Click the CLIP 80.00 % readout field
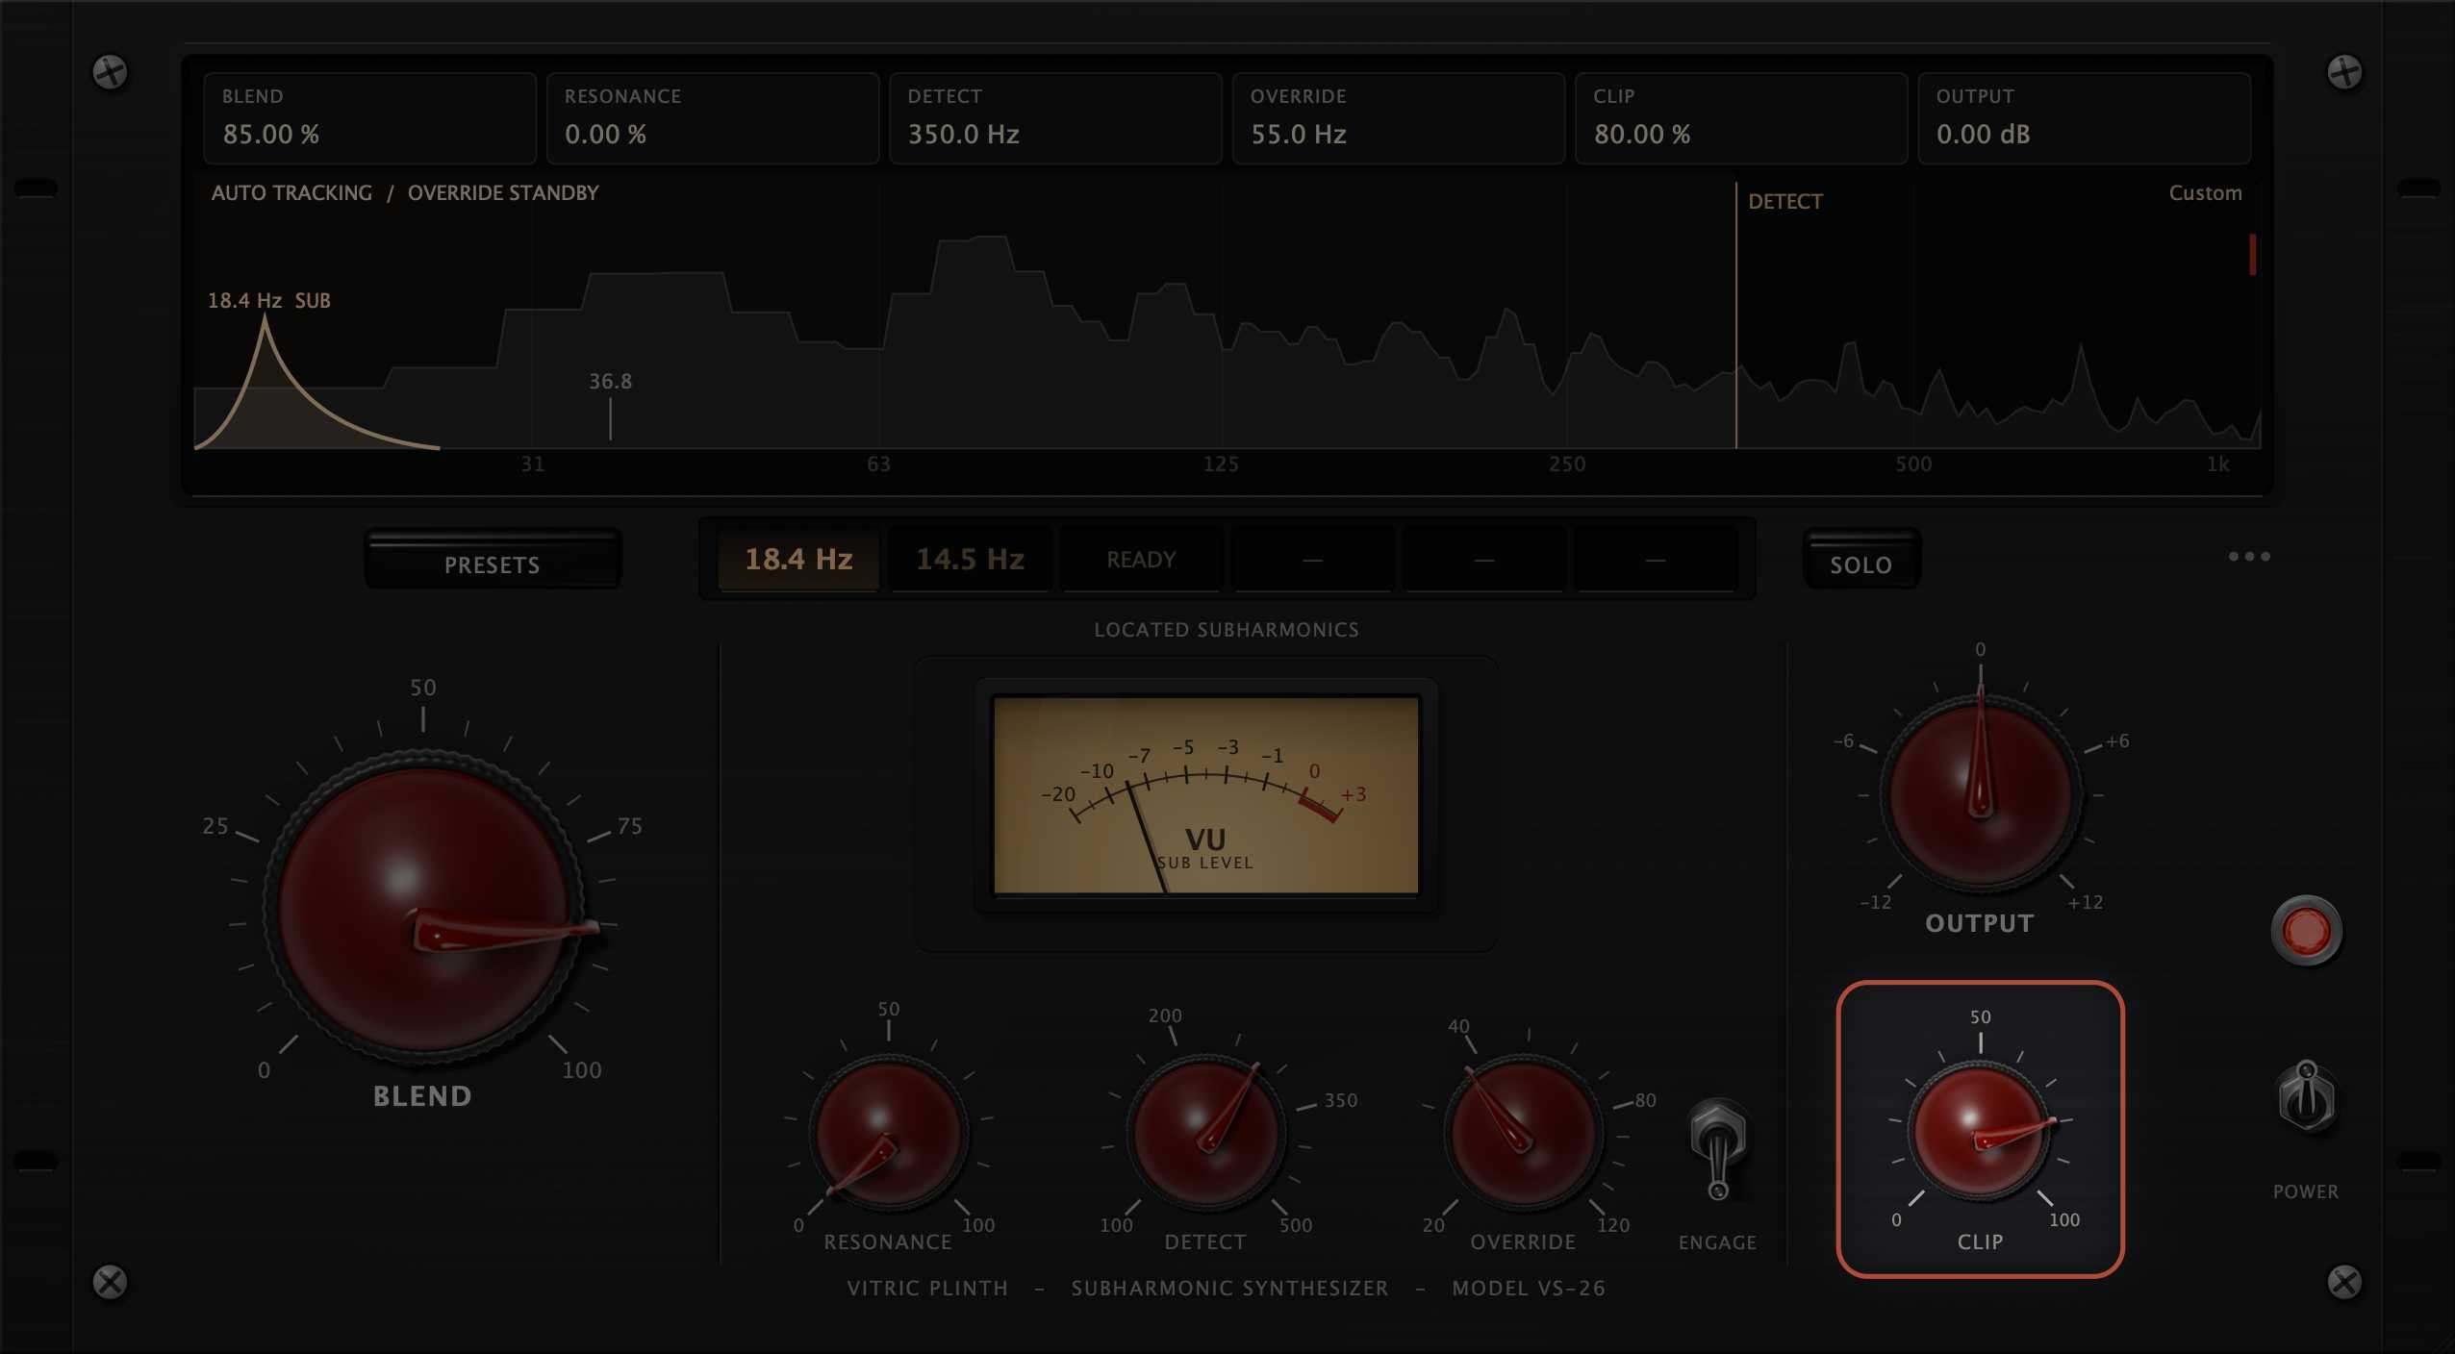 click(x=1741, y=118)
